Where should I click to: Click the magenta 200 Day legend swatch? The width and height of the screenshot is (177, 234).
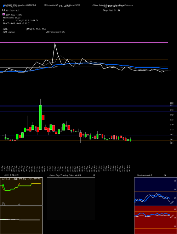pyautogui.click(x=4, y=14)
